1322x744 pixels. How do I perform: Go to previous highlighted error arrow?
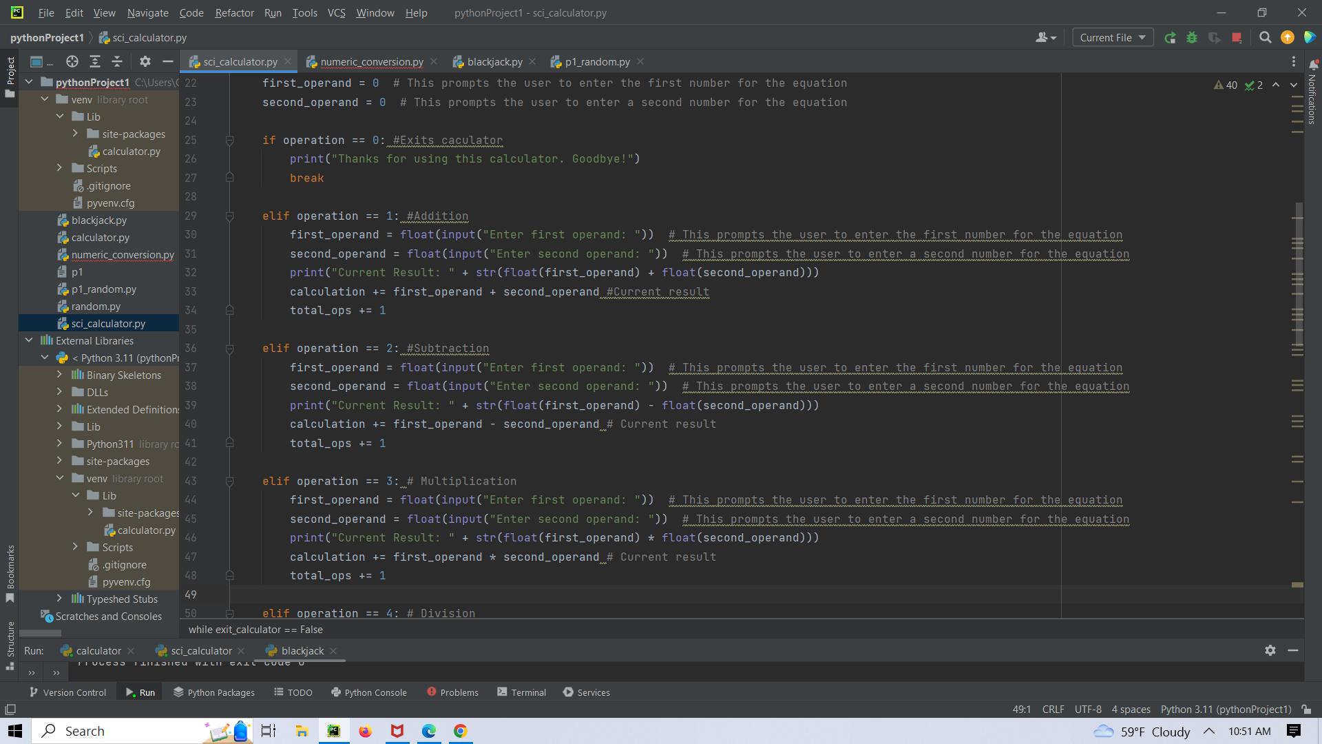[1276, 85]
